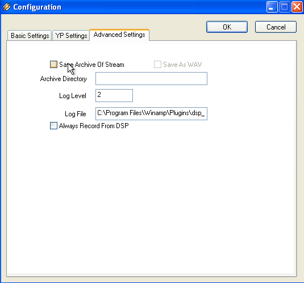Click the empty area of the settings panel
The height and width of the screenshot is (283, 304).
(x=151, y=193)
